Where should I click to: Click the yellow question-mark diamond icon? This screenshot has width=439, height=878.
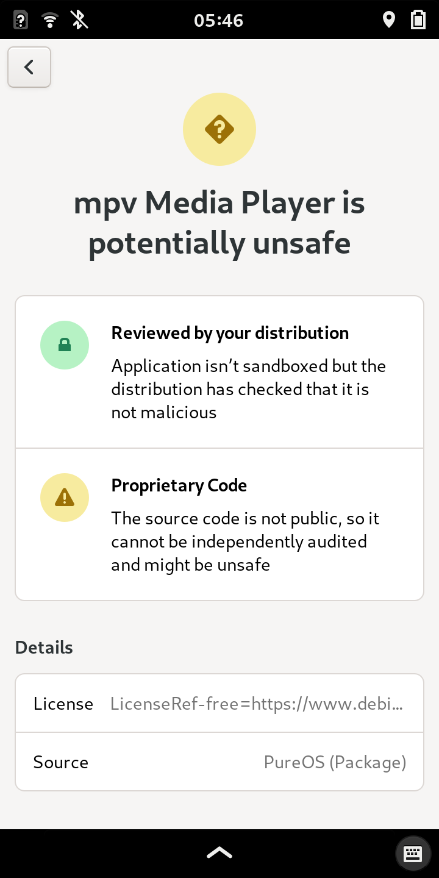220,129
